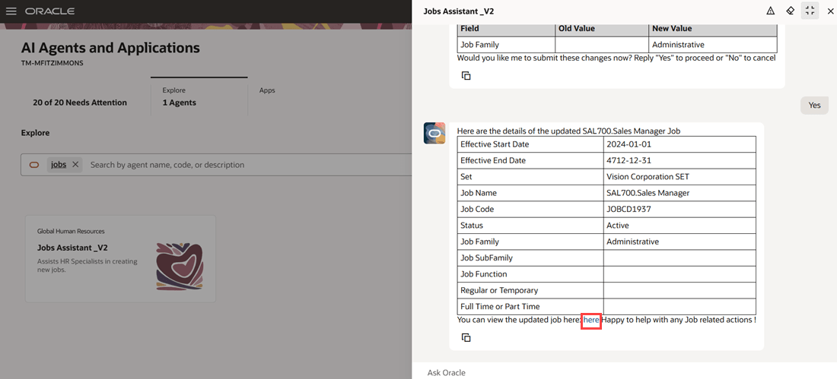Click the New Value column header
The height and width of the screenshot is (379, 837).
click(713, 29)
